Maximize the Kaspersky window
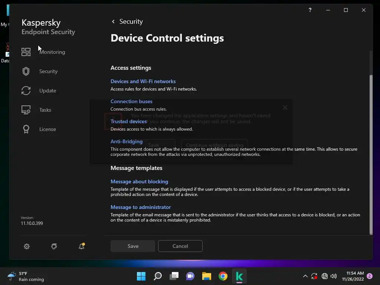The image size is (380, 285). [346, 10]
